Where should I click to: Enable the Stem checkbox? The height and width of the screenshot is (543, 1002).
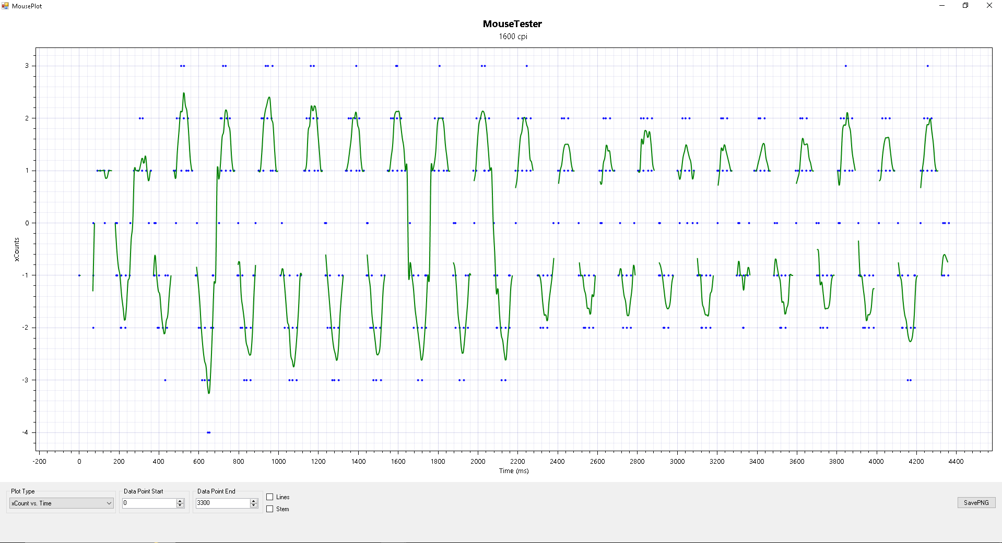coord(270,509)
